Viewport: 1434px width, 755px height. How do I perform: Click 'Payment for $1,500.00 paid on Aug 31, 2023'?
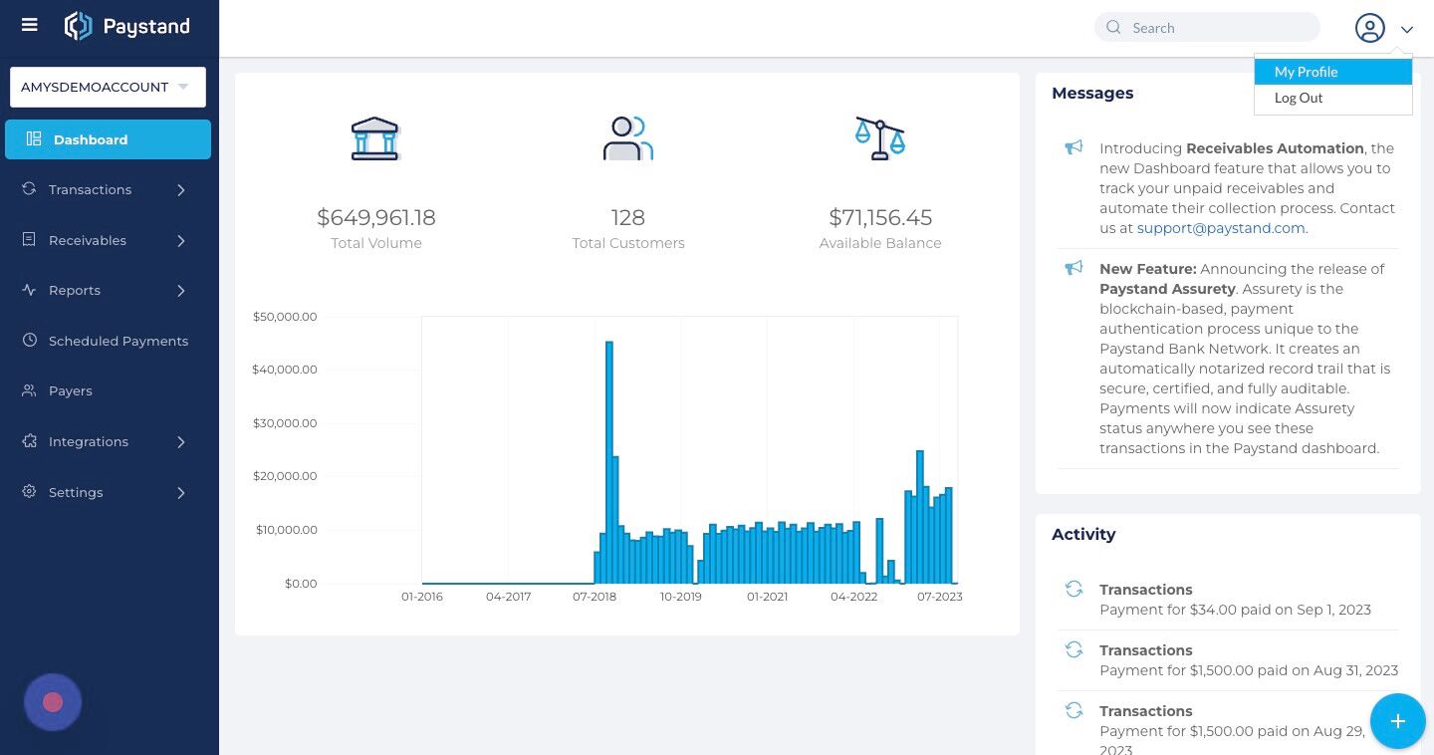[1249, 670]
